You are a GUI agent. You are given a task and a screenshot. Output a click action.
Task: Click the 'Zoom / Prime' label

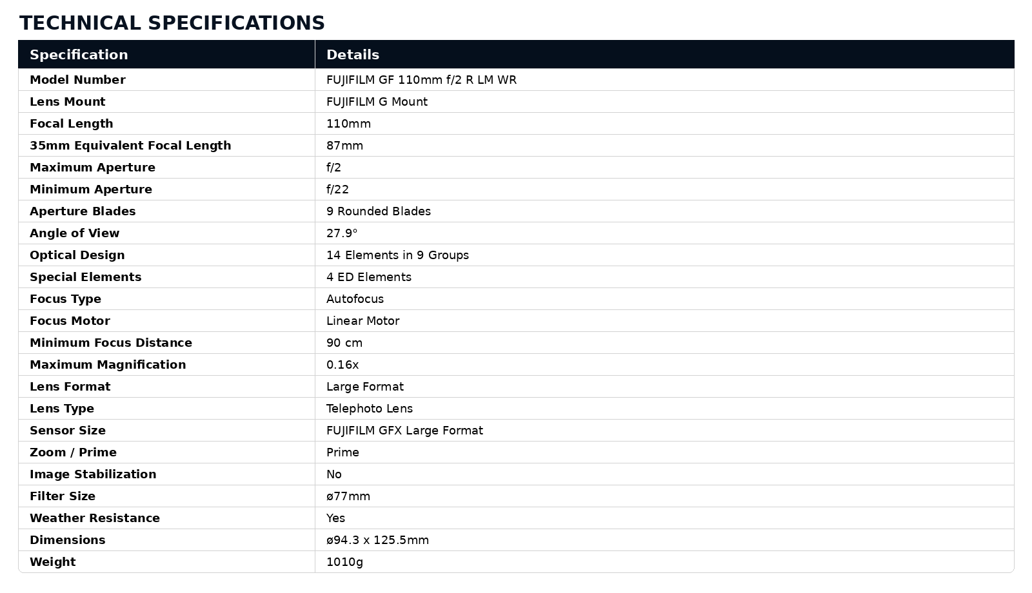(x=73, y=452)
